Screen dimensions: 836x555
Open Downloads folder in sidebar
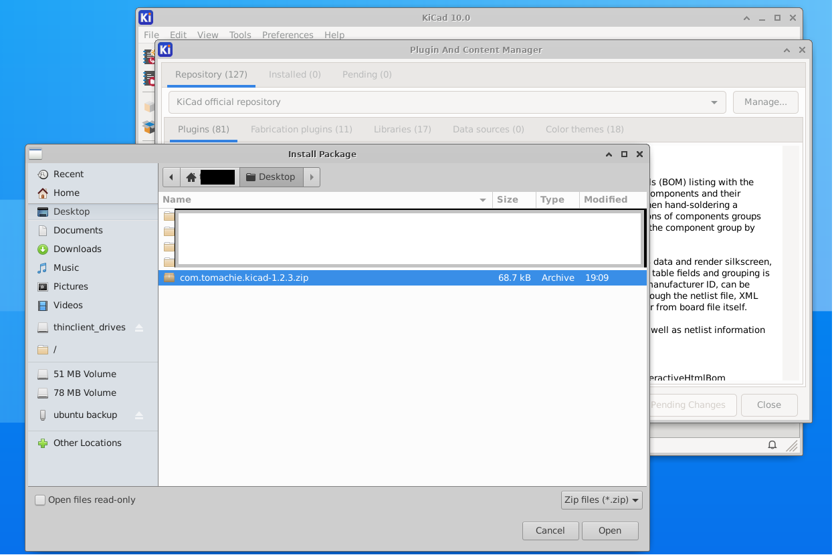(x=77, y=249)
